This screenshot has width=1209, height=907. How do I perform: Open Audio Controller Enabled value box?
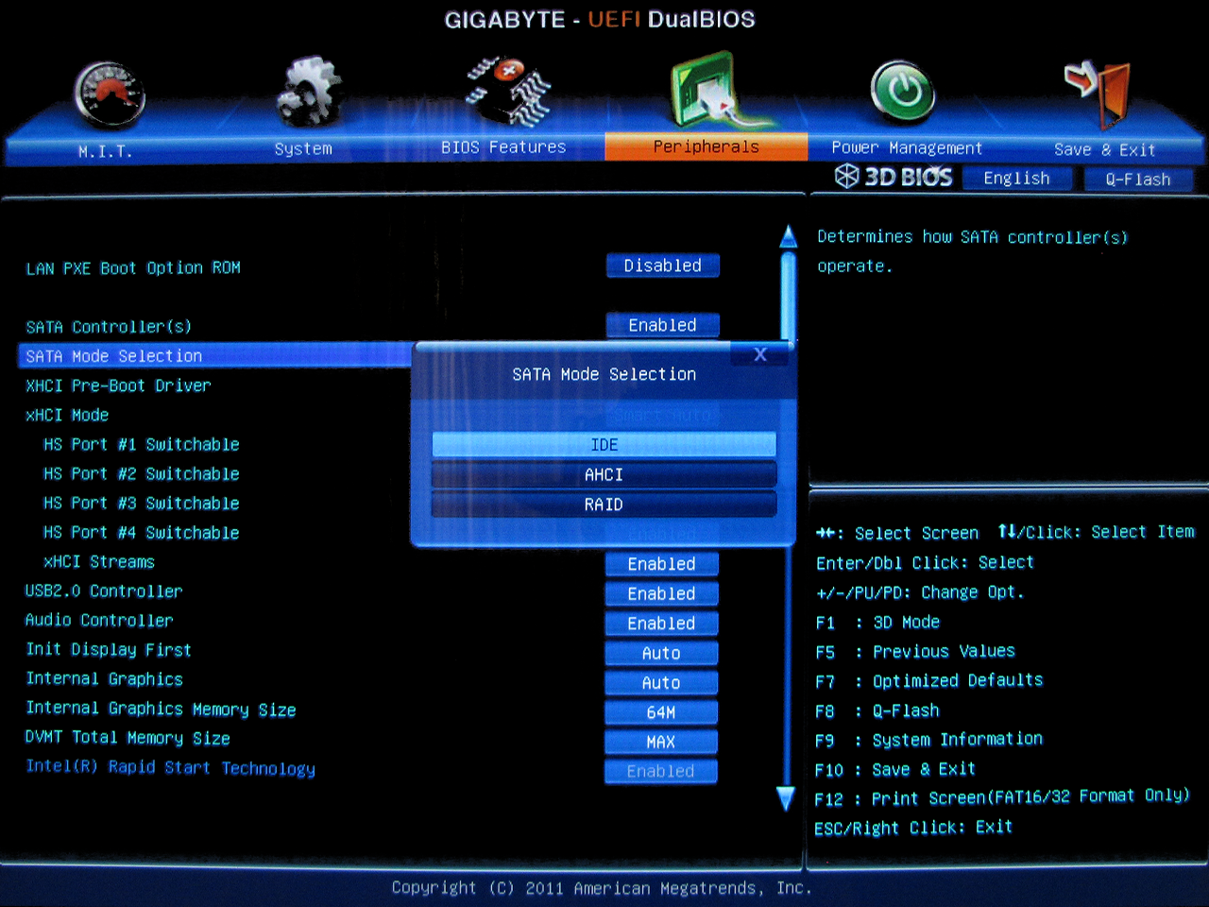tap(662, 624)
